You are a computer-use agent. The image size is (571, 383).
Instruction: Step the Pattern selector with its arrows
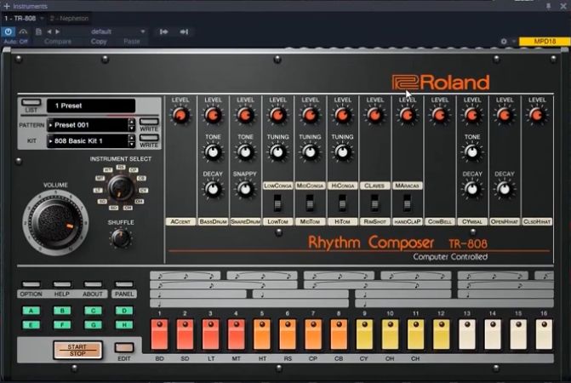coord(131,125)
